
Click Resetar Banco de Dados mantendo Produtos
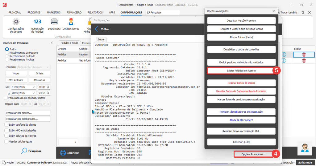241,91
